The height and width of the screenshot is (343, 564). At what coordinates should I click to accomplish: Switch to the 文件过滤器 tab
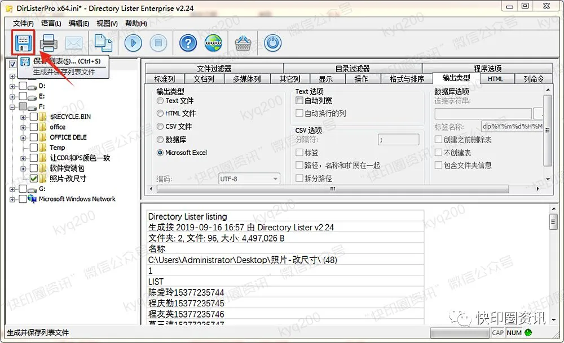pyautogui.click(x=214, y=68)
